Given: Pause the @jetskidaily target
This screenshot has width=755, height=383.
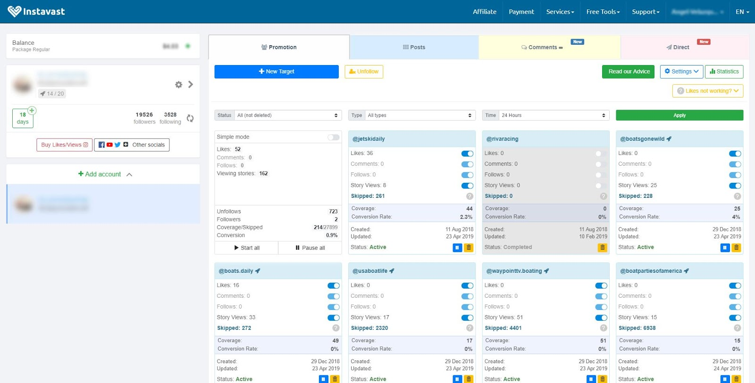Looking at the screenshot, I should coord(457,247).
